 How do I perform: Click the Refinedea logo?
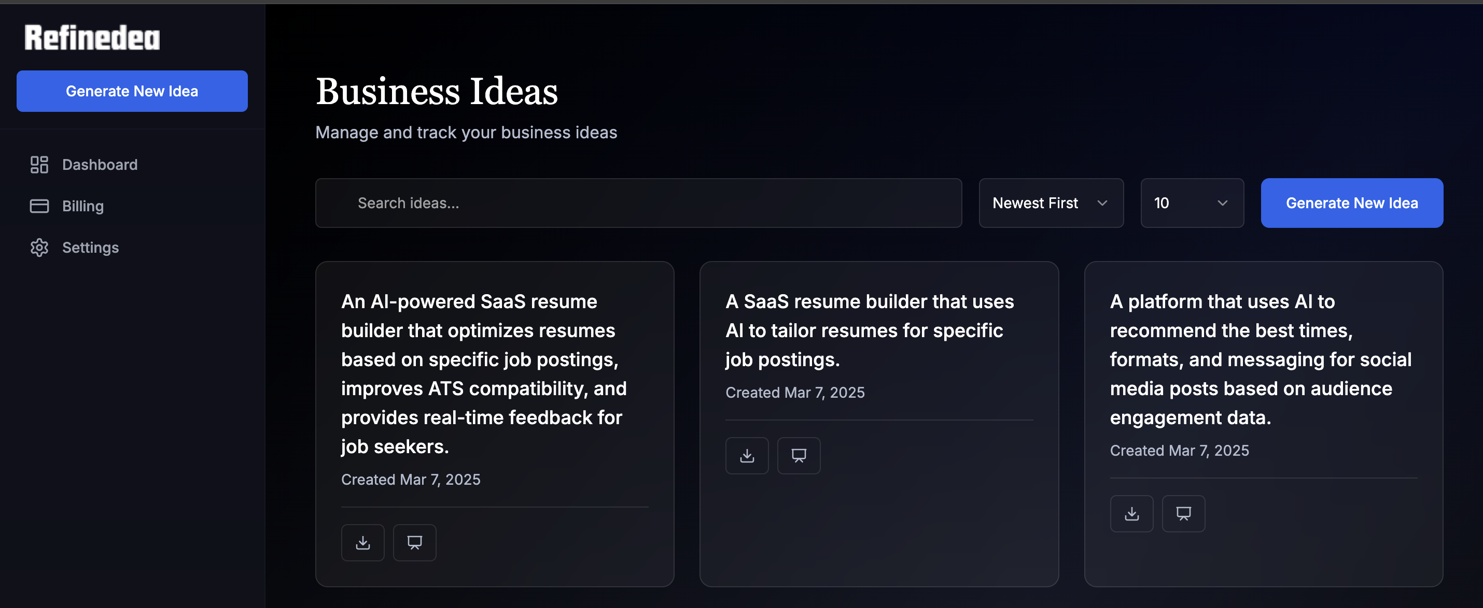point(92,38)
